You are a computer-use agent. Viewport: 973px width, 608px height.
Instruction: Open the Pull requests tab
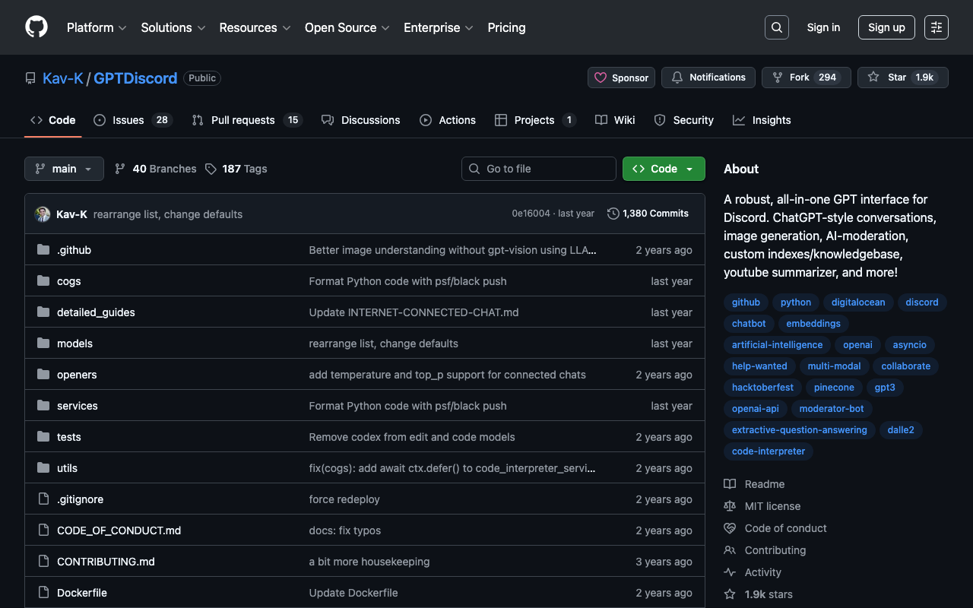[x=246, y=120]
